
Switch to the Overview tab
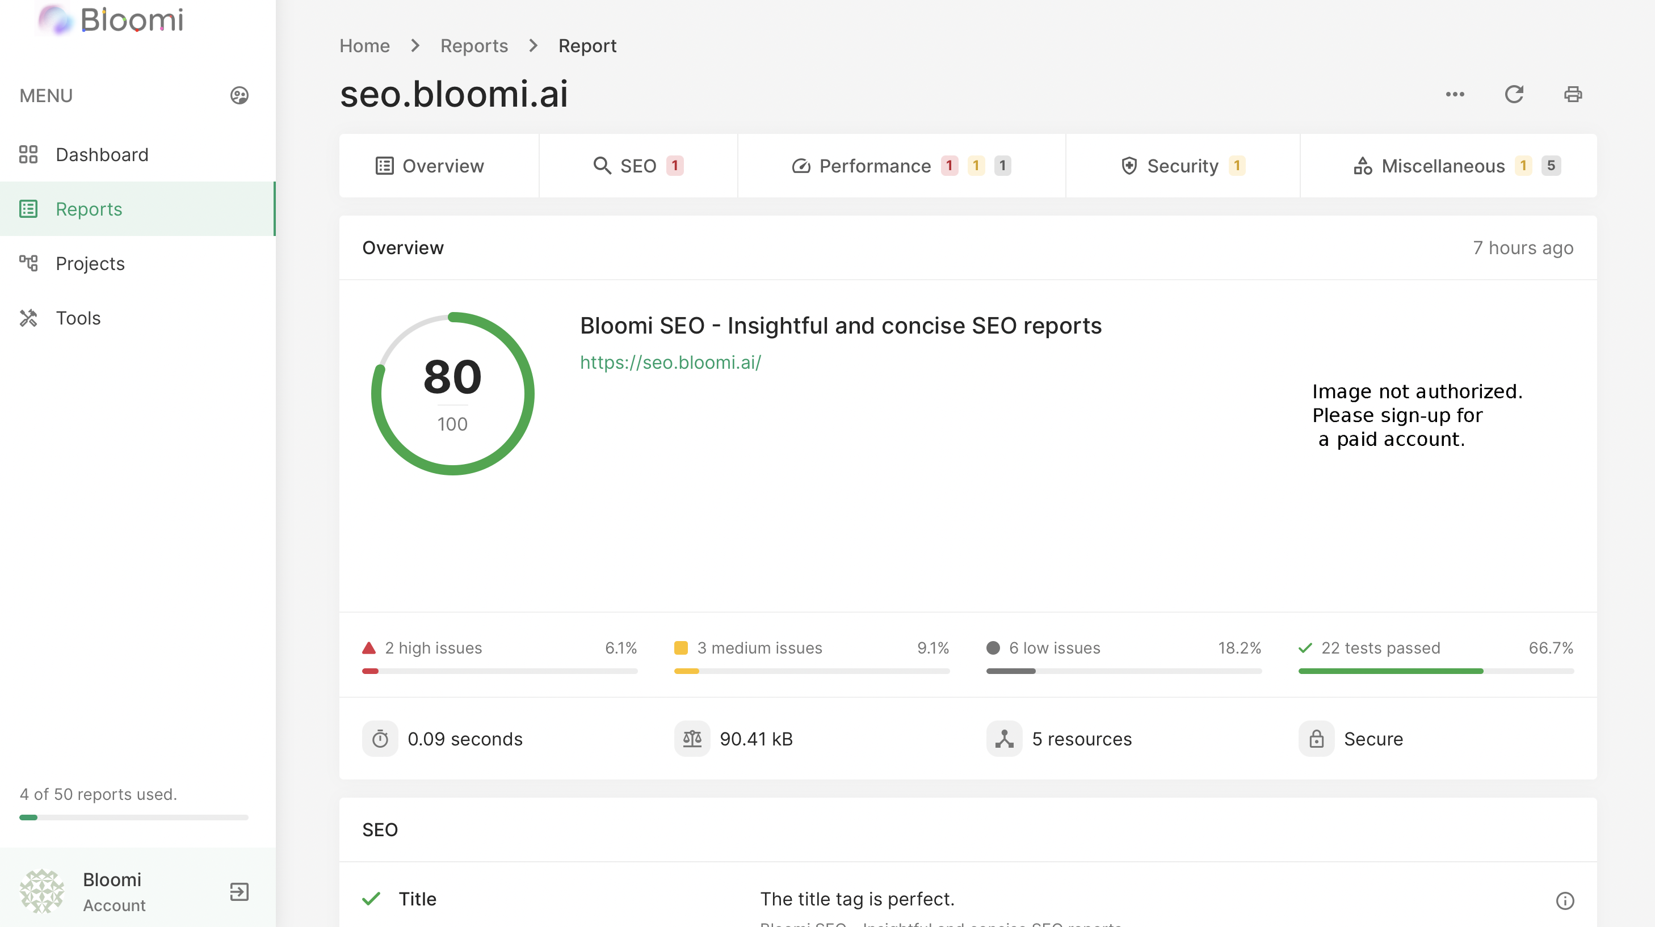pos(439,166)
